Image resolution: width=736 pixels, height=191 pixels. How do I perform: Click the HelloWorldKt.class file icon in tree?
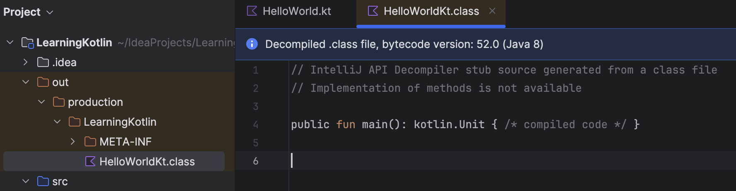[90, 162]
